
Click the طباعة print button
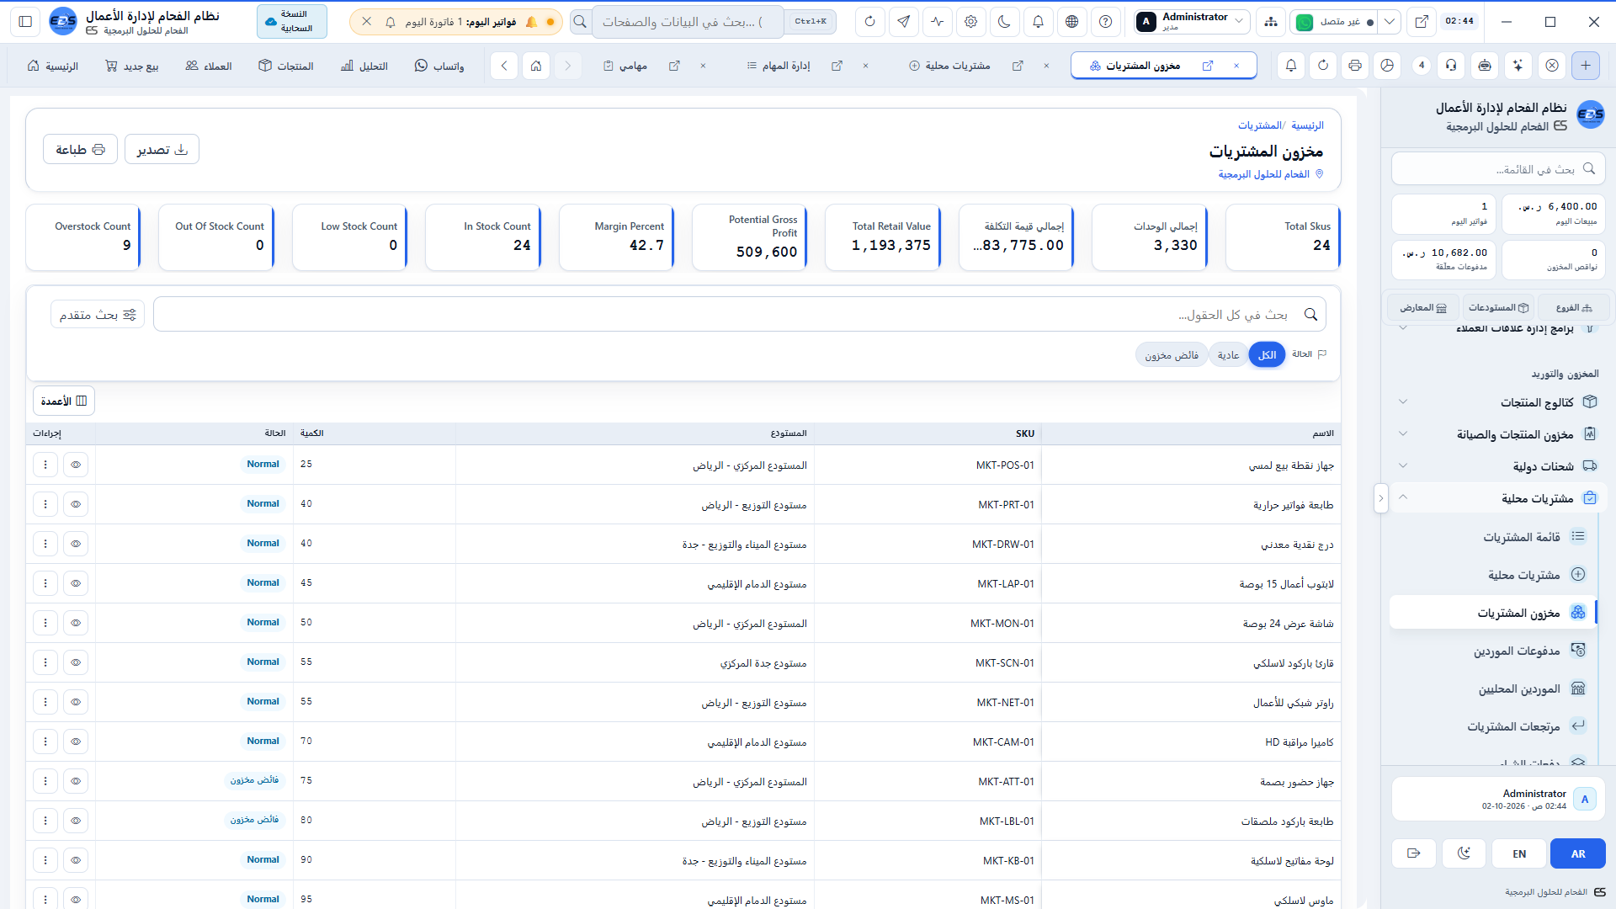click(80, 149)
